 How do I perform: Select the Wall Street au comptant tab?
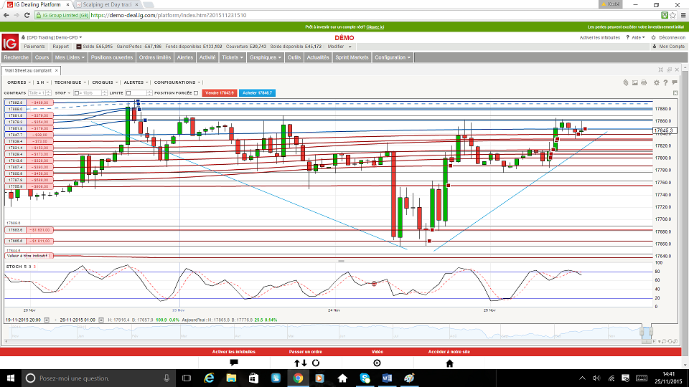[x=28, y=70]
